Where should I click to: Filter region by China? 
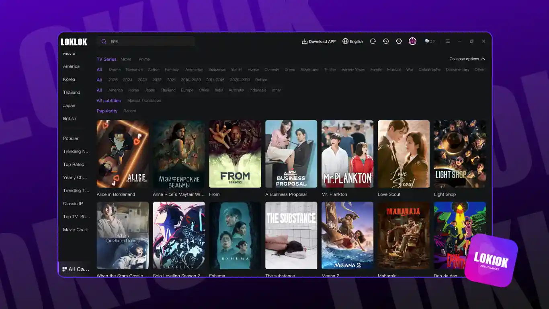point(204,90)
